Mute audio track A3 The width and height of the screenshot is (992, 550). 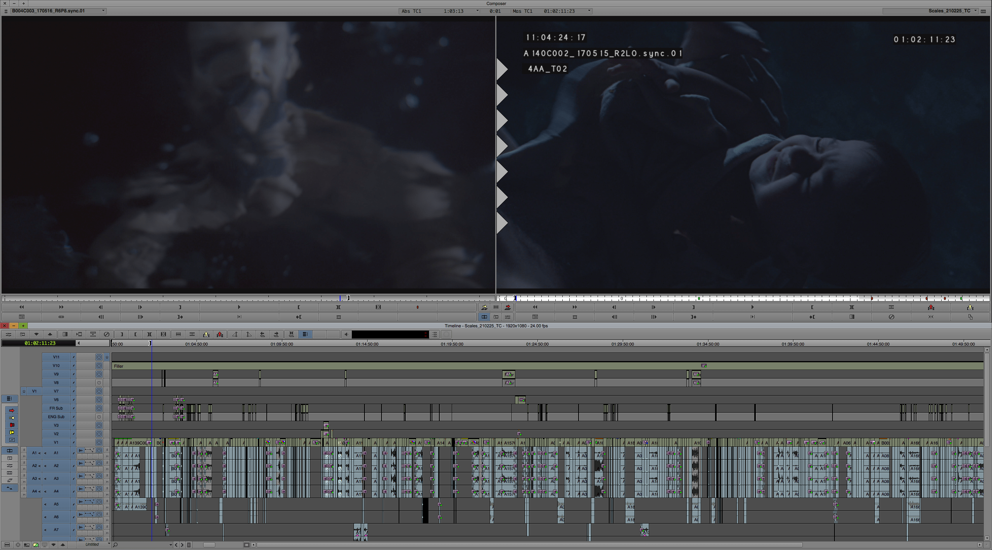[24, 482]
